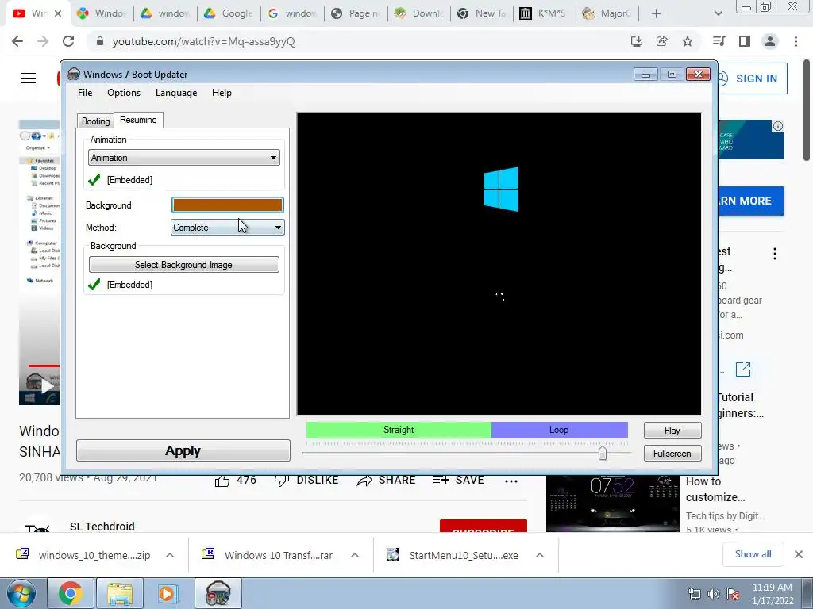Open the video's three-dot more actions
Image resolution: width=813 pixels, height=609 pixels.
tap(511, 481)
